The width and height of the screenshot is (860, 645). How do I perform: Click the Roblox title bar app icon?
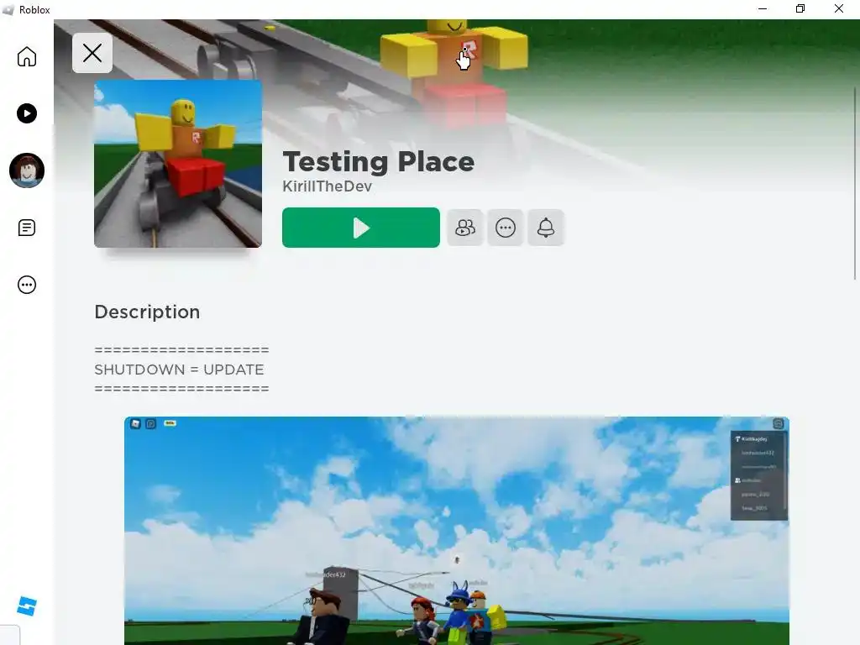point(8,10)
